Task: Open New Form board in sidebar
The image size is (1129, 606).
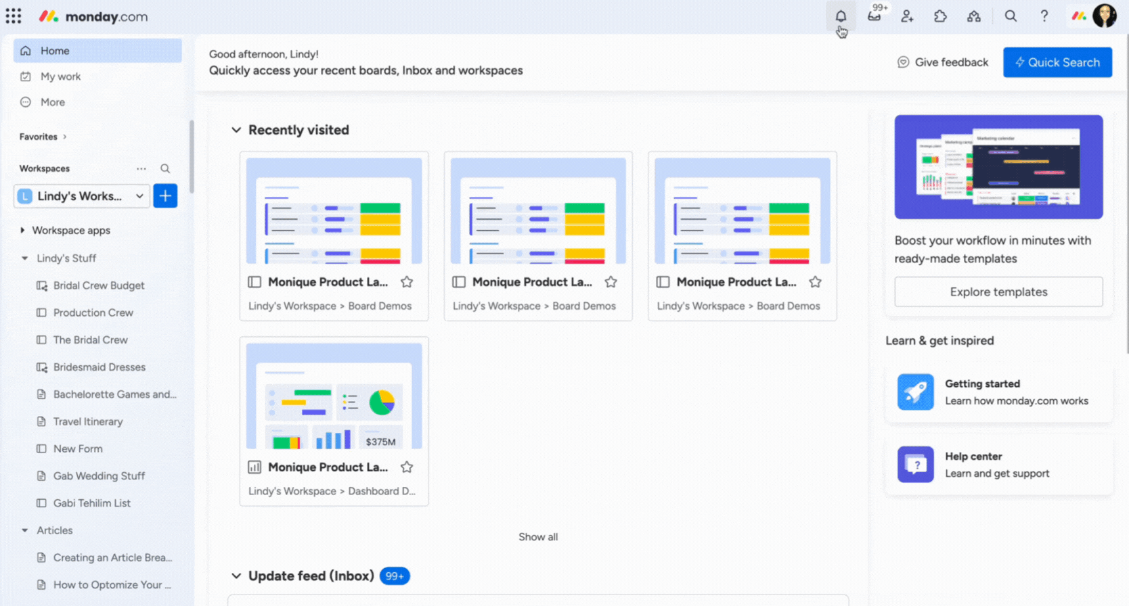Action: [78, 448]
